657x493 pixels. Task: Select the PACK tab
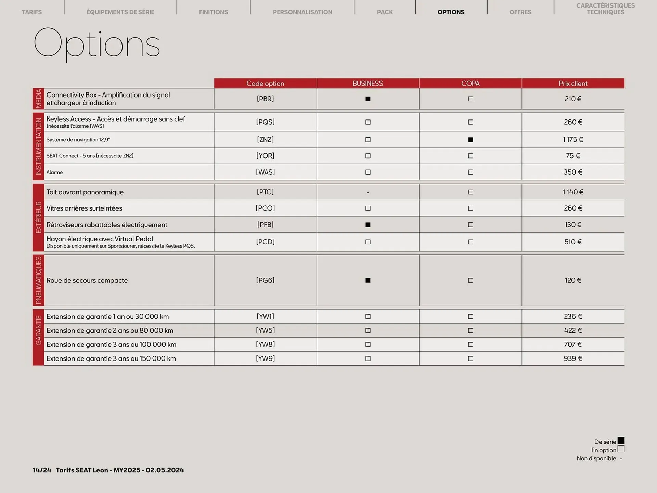pos(385,12)
